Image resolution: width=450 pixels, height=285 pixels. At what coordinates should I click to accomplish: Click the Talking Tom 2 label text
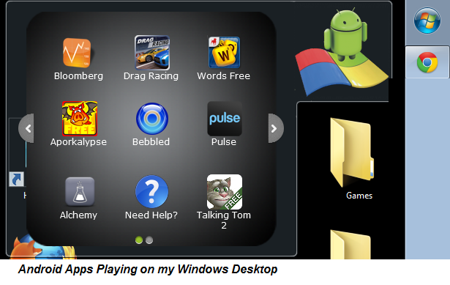point(224,220)
